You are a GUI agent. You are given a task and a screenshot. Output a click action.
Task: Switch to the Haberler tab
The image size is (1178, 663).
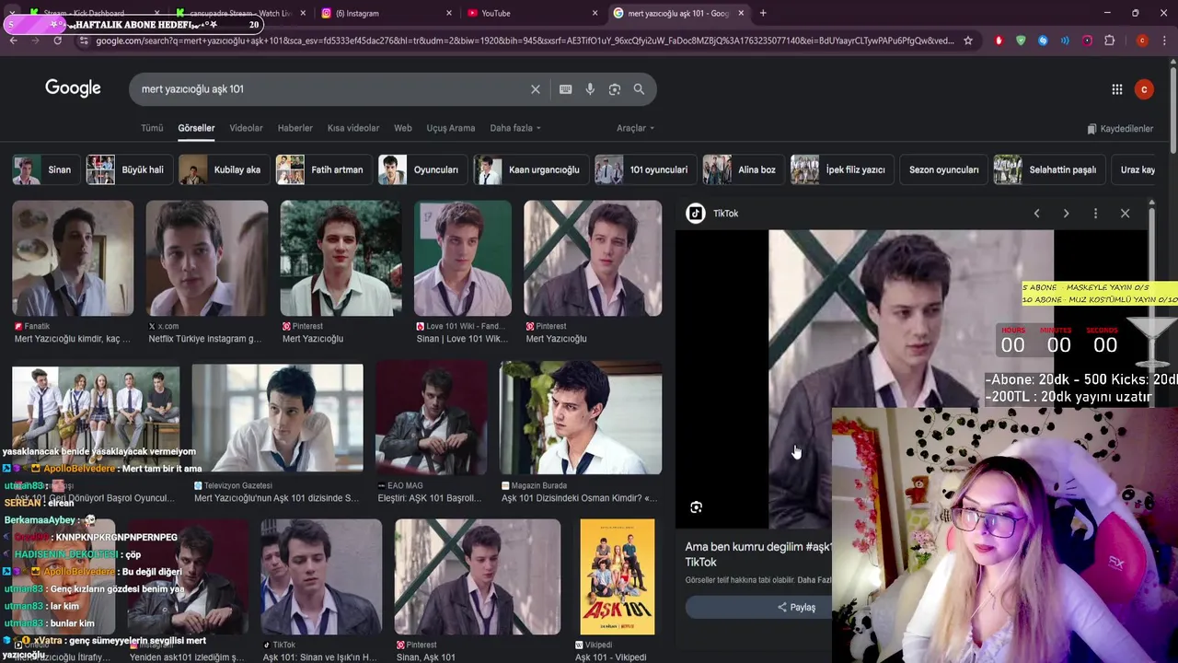pyautogui.click(x=295, y=128)
